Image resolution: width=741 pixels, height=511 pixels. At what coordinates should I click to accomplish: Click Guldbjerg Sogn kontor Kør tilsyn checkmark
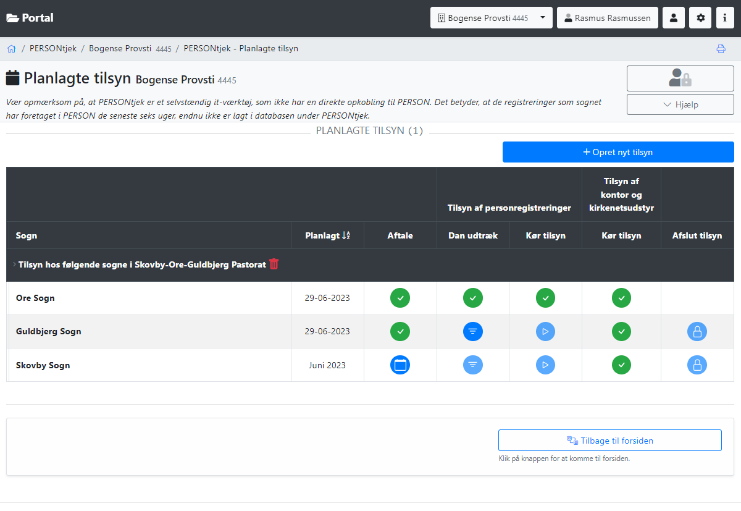coord(621,331)
